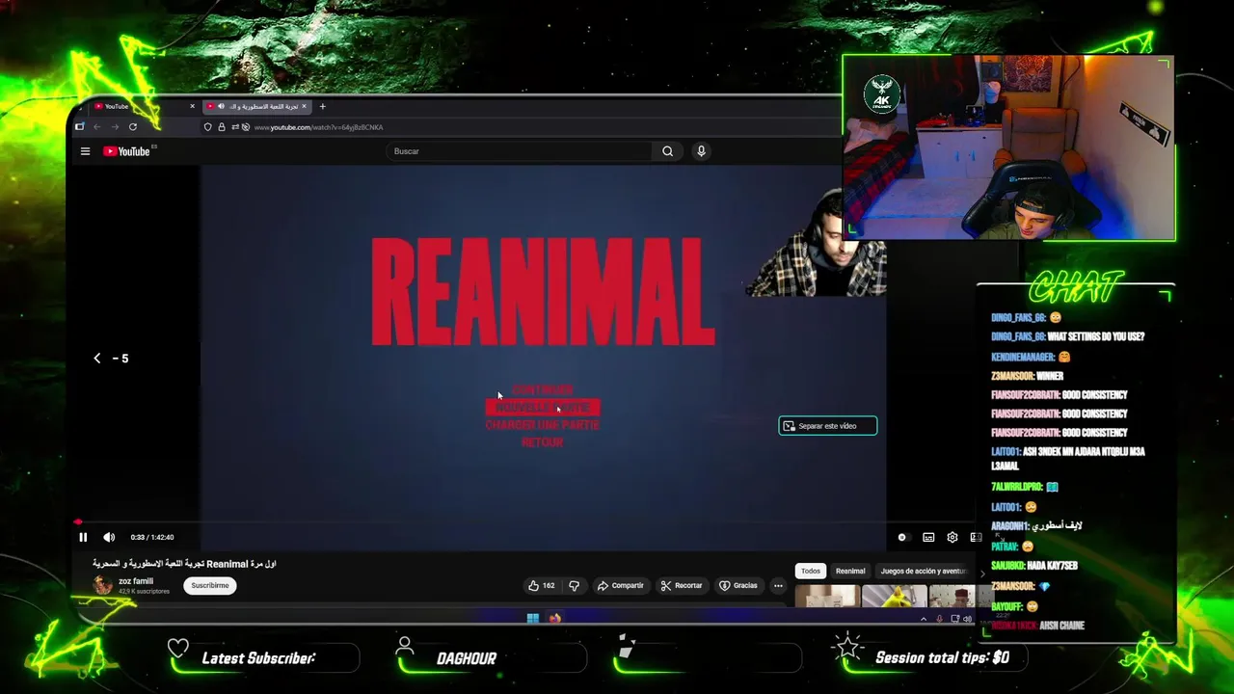The image size is (1234, 694).
Task: Open the YouTube hamburger guide menu
Action: (x=85, y=151)
